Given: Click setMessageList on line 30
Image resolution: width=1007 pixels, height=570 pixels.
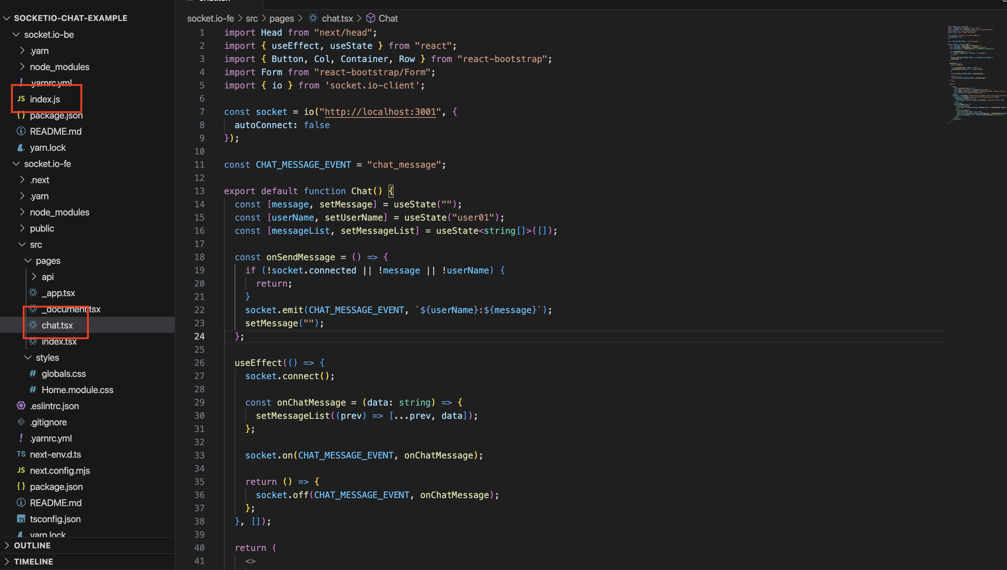Looking at the screenshot, I should (x=293, y=416).
